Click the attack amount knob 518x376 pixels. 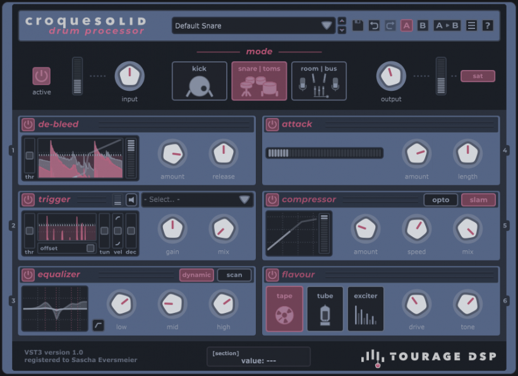416,154
